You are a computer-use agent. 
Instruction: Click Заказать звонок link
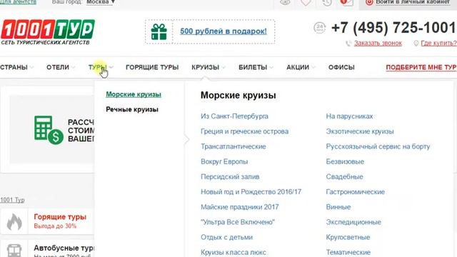[x=378, y=43]
